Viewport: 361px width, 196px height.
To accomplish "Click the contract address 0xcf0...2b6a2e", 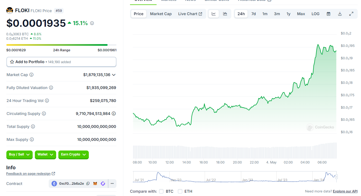I will [x=71, y=184].
